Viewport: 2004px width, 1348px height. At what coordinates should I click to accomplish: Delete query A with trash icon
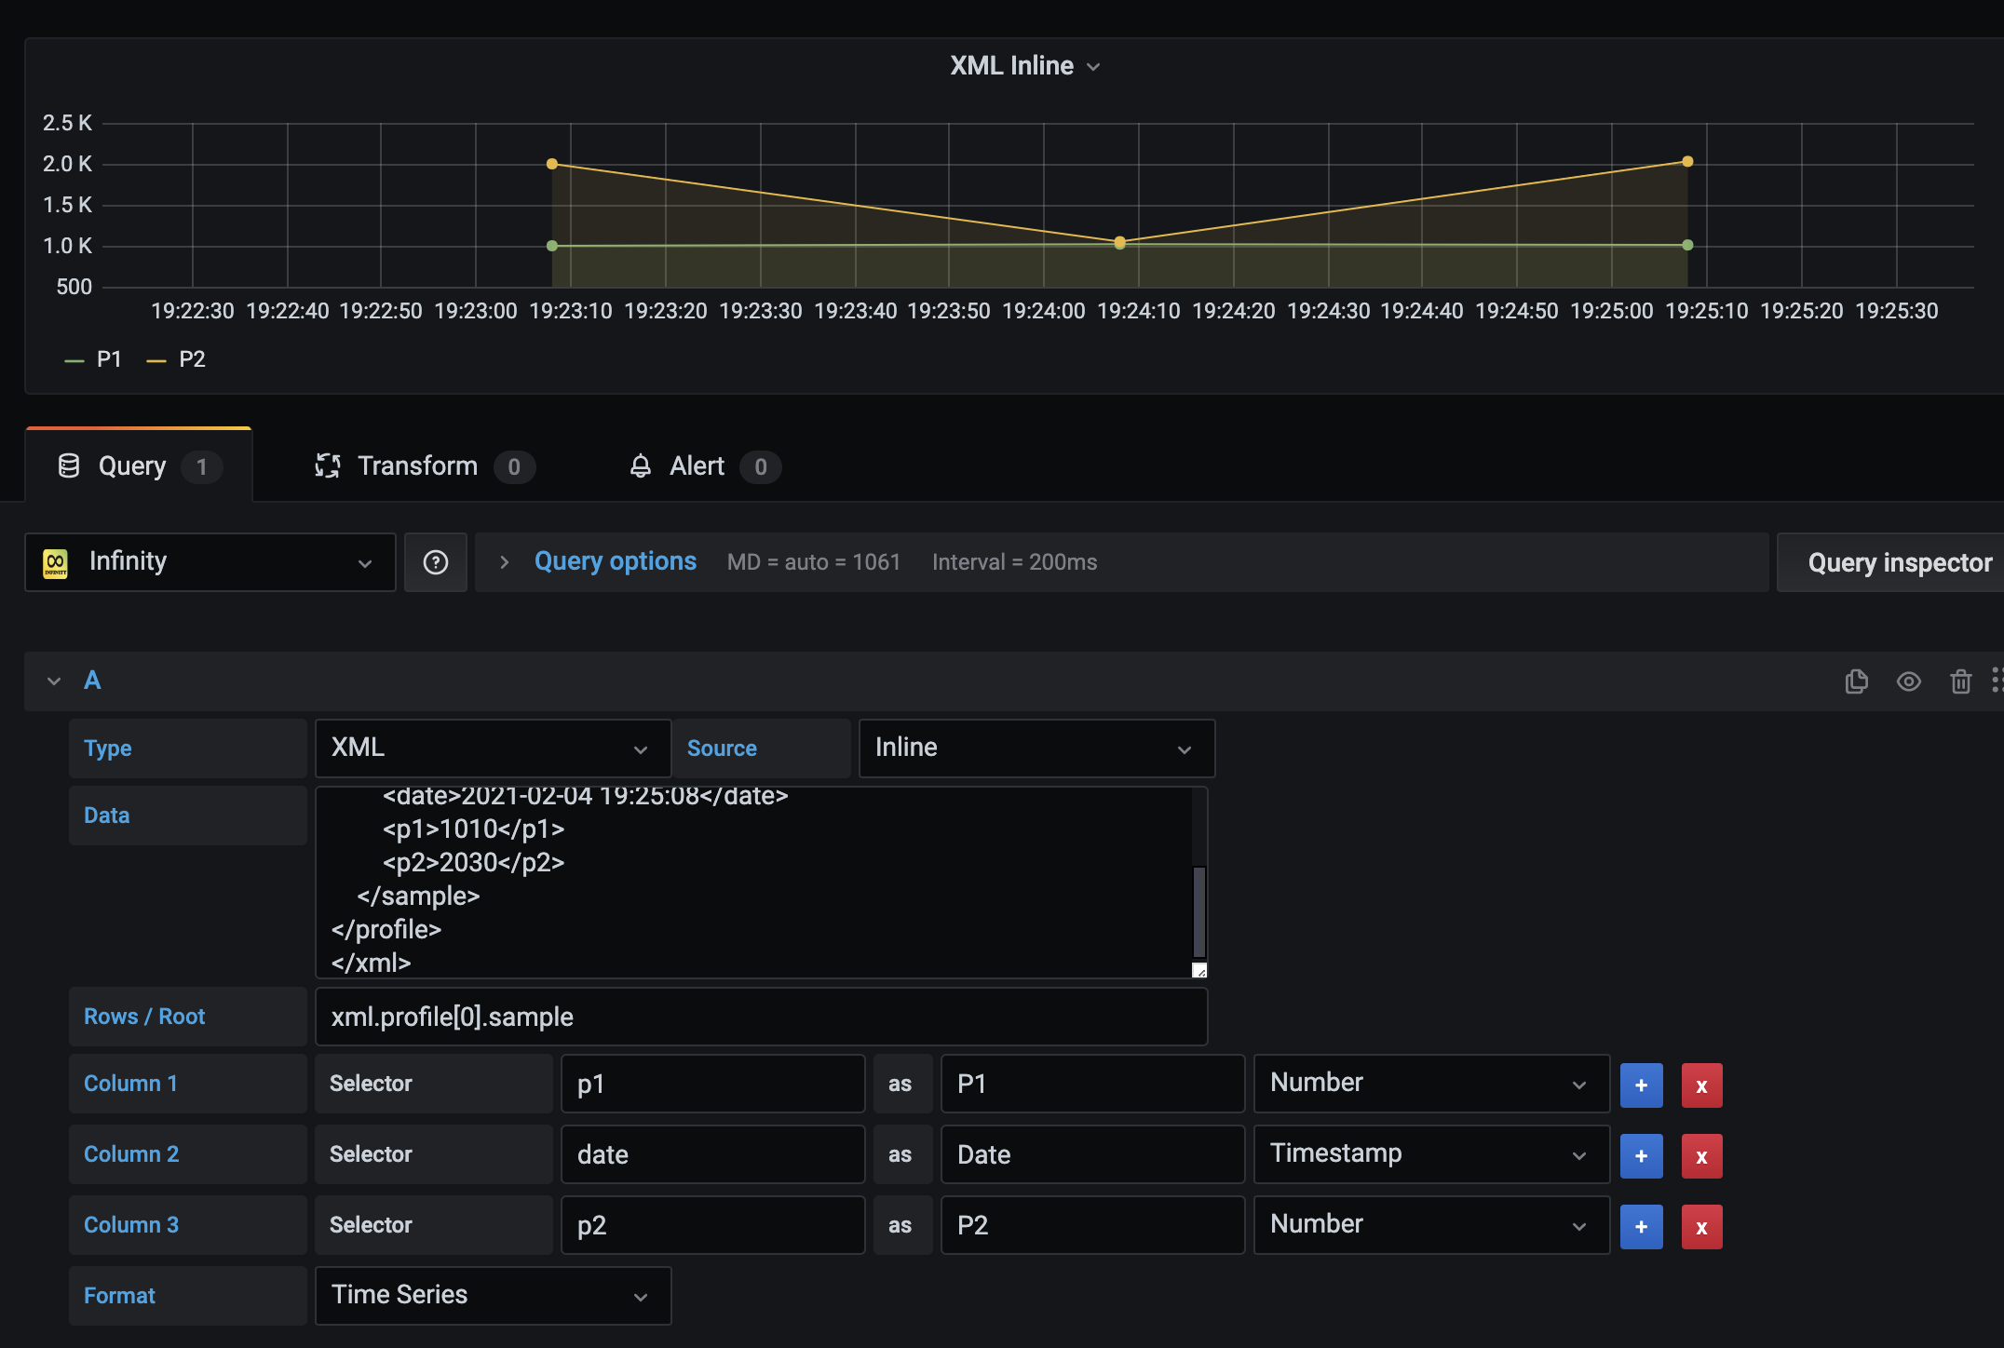[1960, 681]
